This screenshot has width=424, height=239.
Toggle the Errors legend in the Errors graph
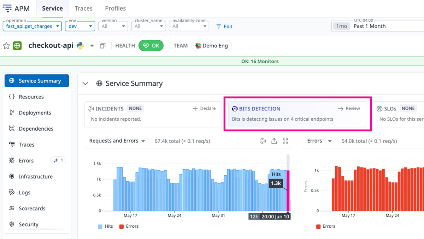tap(326, 226)
